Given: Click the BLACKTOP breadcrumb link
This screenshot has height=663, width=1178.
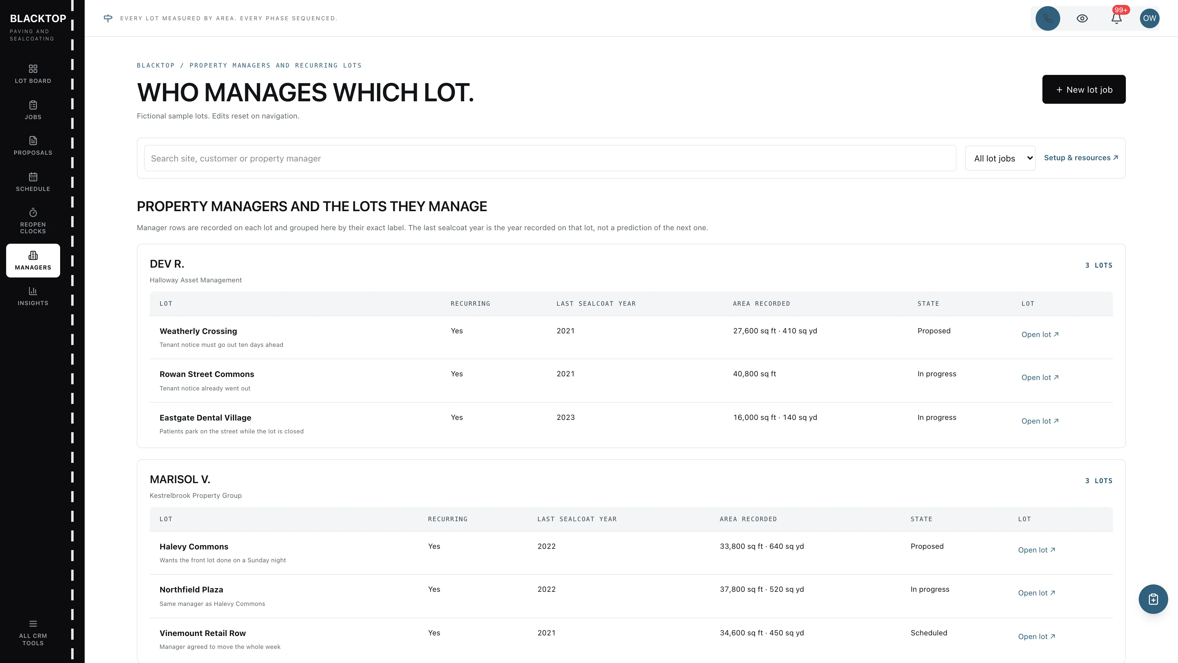Looking at the screenshot, I should [x=156, y=65].
